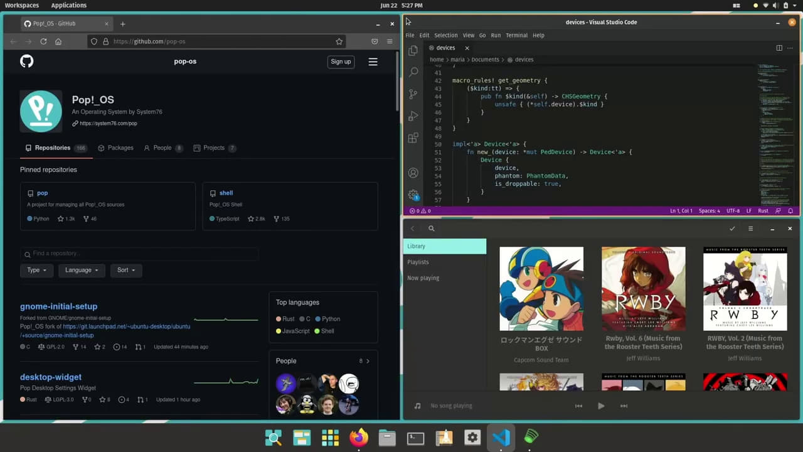Image resolution: width=803 pixels, height=452 pixels.
Task: Open GitHub's hamburger navigation menu
Action: [373, 62]
